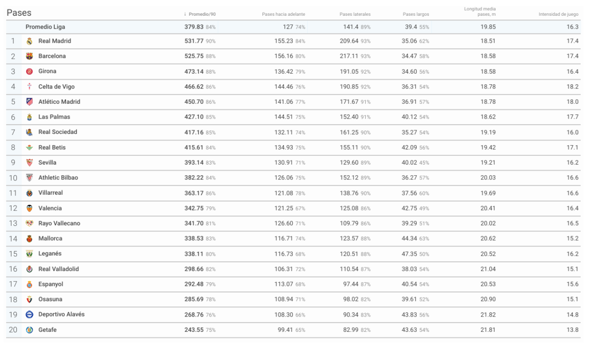The height and width of the screenshot is (343, 591).
Task: Open the Valencia team name
Action: 50,208
